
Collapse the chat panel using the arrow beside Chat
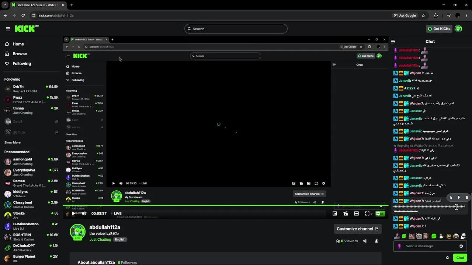click(393, 42)
